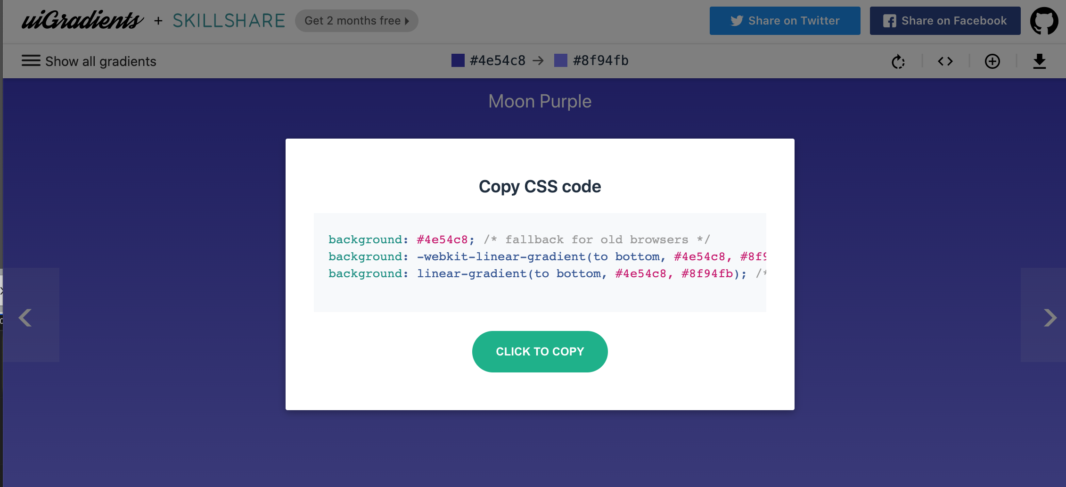The width and height of the screenshot is (1066, 487).
Task: Click the #4e54c8 color swatch
Action: [x=458, y=60]
